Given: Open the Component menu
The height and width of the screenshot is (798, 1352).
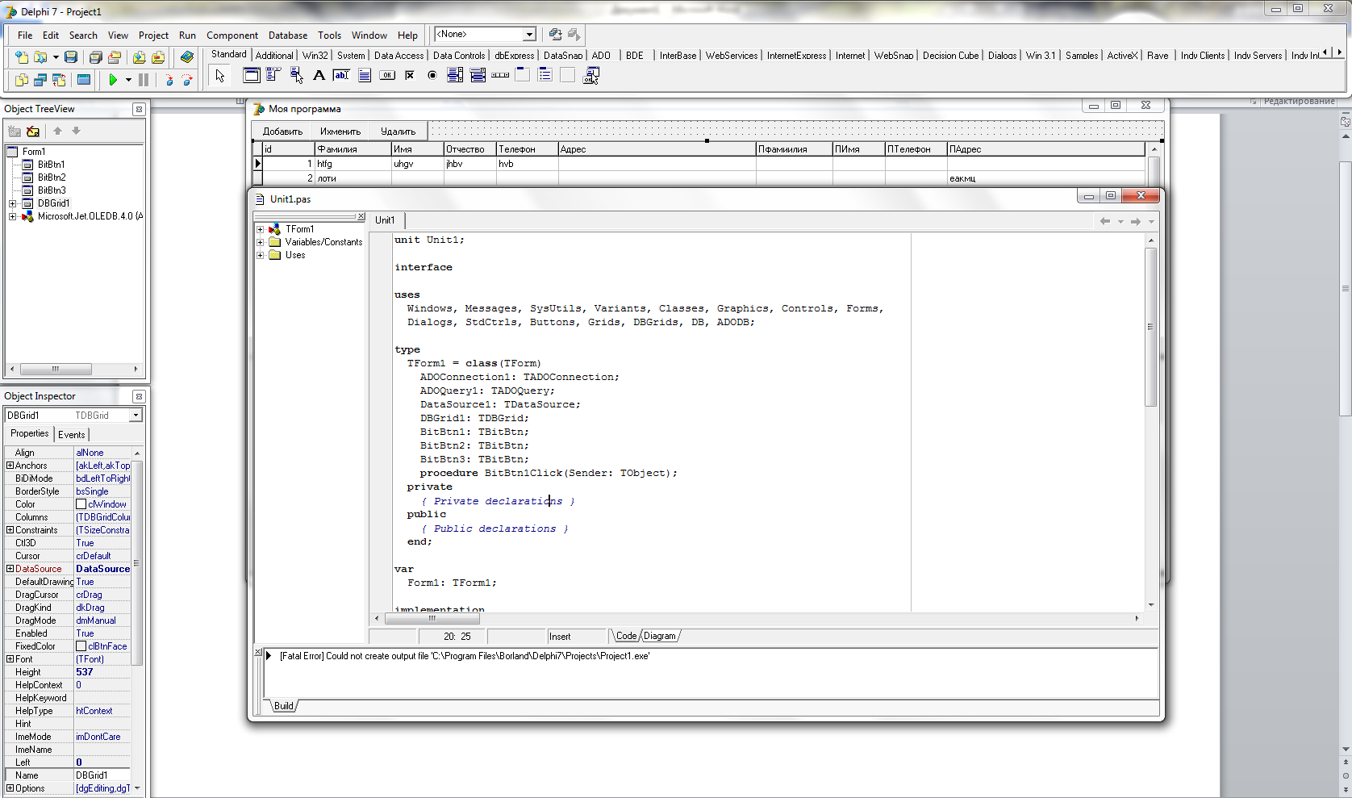Looking at the screenshot, I should (232, 35).
